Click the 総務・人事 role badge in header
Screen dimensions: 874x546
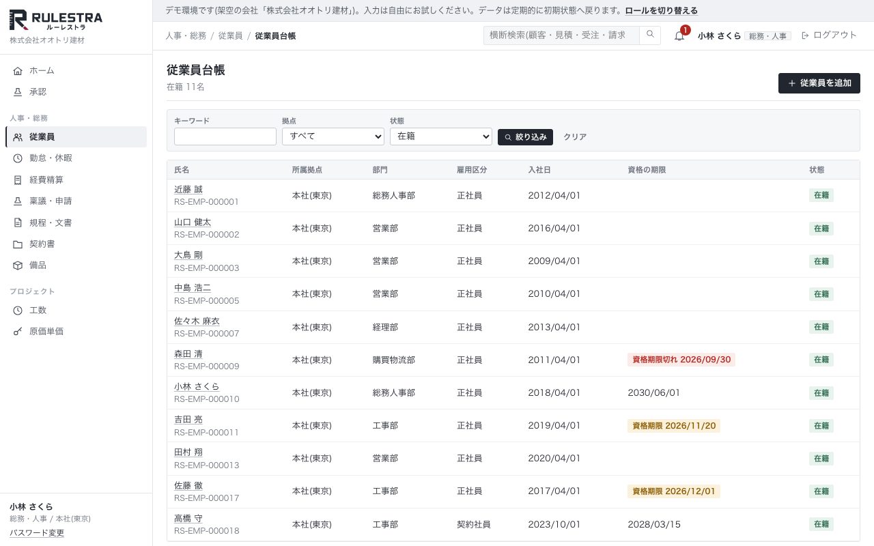(767, 35)
